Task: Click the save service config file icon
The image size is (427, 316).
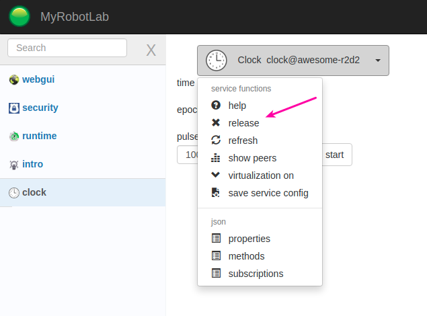Action: (215, 192)
